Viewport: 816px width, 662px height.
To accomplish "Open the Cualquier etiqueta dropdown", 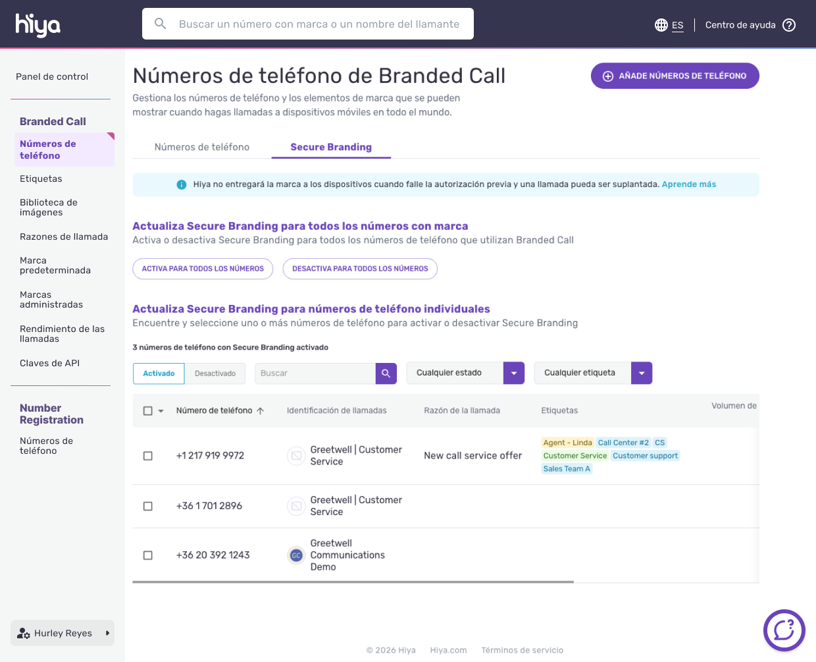I will pos(641,373).
